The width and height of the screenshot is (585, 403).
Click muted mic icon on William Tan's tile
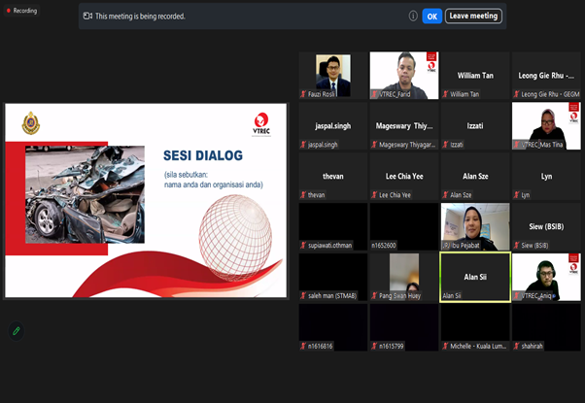pos(445,94)
